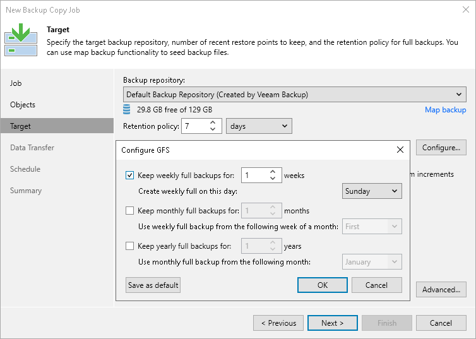Click the Next wizard button
The height and width of the screenshot is (339, 476).
[333, 323]
